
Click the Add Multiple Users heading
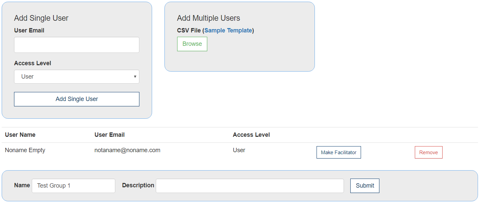(209, 18)
